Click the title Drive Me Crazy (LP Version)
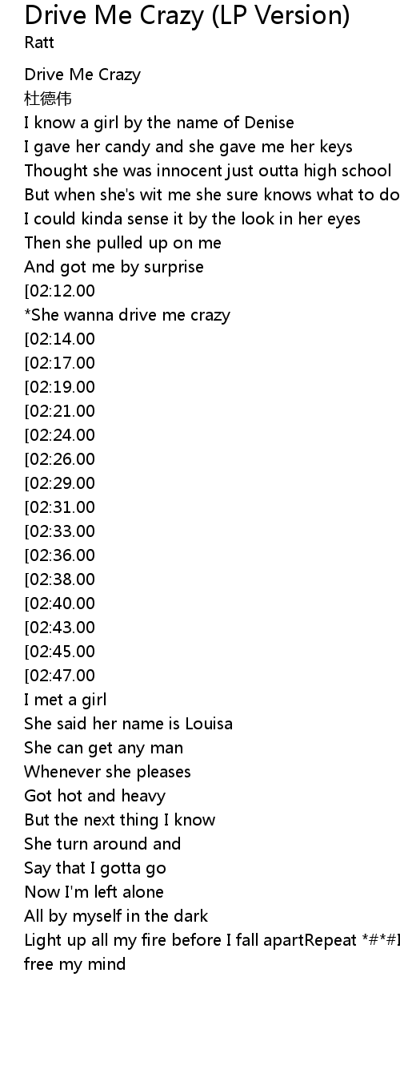 (x=187, y=15)
